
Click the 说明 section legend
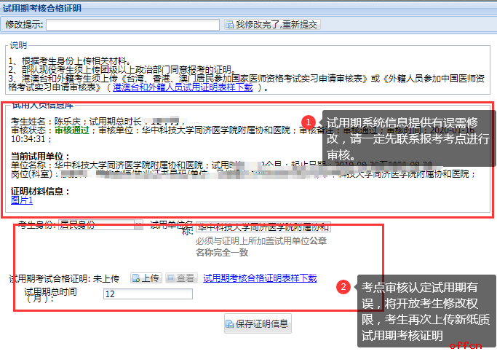click(18, 45)
